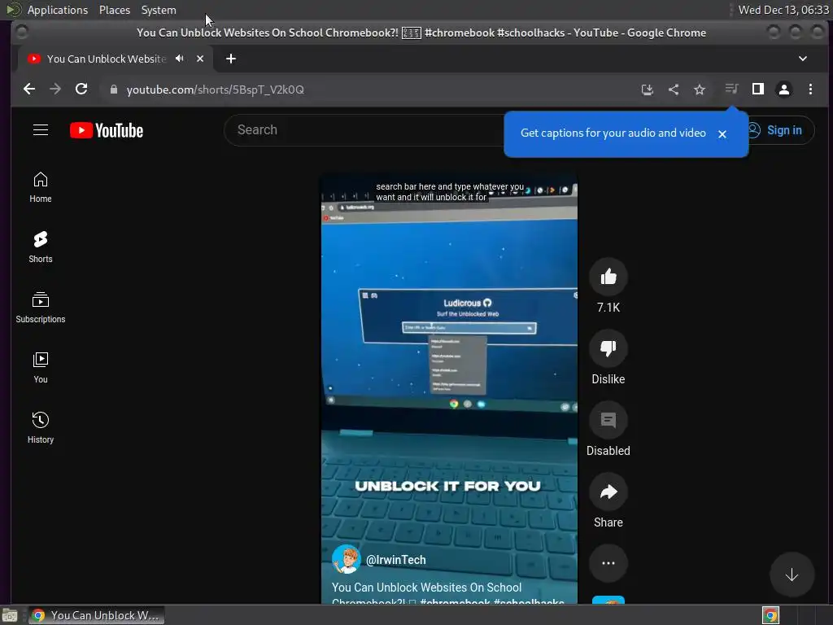Open the Chrome profile icon
This screenshot has height=625, width=833.
[x=783, y=90]
